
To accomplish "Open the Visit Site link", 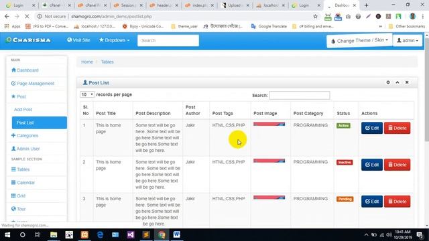I will (78, 40).
